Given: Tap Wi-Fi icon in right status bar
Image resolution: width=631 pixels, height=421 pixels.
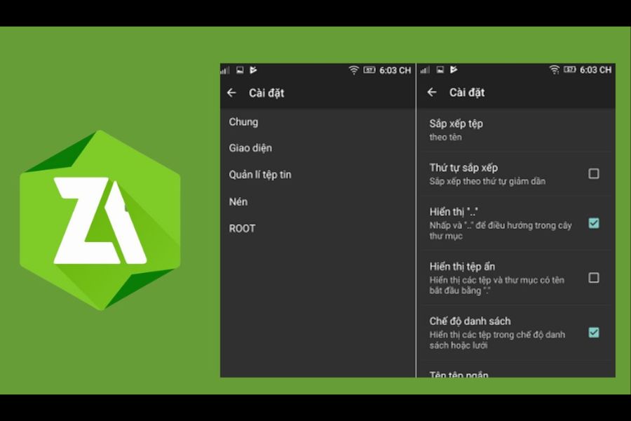Looking at the screenshot, I should click(x=554, y=69).
